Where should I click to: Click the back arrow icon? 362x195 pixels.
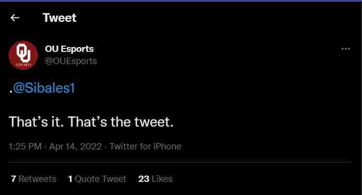click(x=15, y=18)
